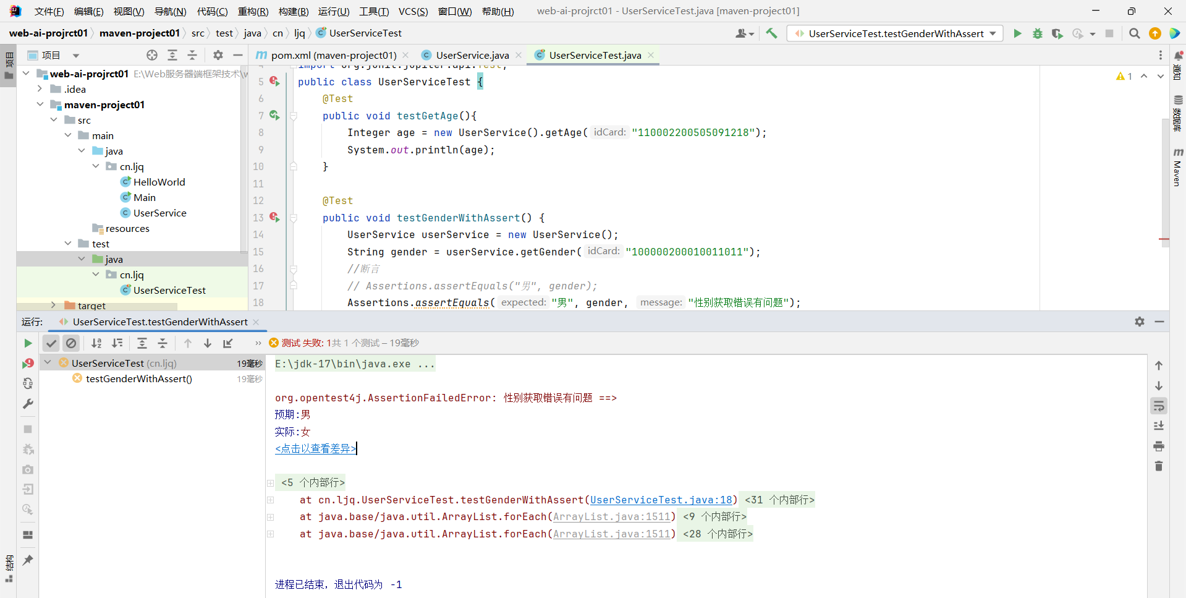Rerun failed tests icon
Viewport: 1186px width, 598px height.
point(28,364)
